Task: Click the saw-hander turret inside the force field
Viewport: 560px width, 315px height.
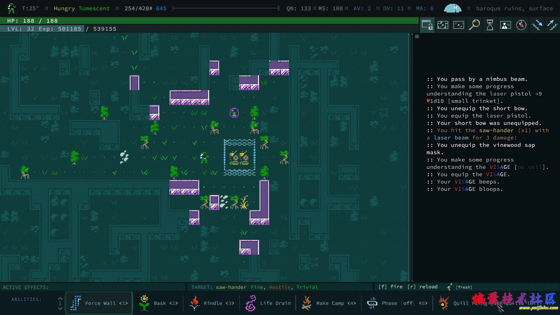Action: click(234, 158)
